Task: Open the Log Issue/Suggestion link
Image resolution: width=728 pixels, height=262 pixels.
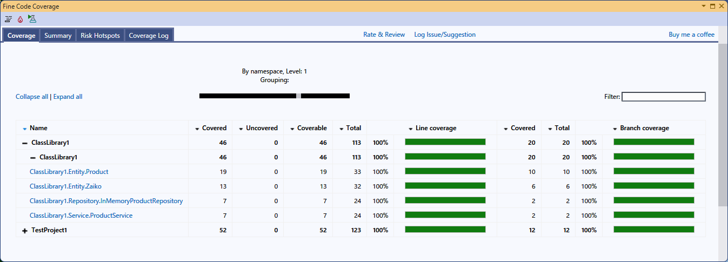Action: point(445,35)
